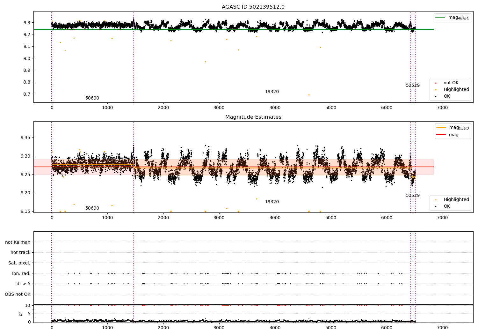Screen dimensions: 478x335
Task: Click the lowest orange outlier point near 8.7
Action: (x=309, y=95)
